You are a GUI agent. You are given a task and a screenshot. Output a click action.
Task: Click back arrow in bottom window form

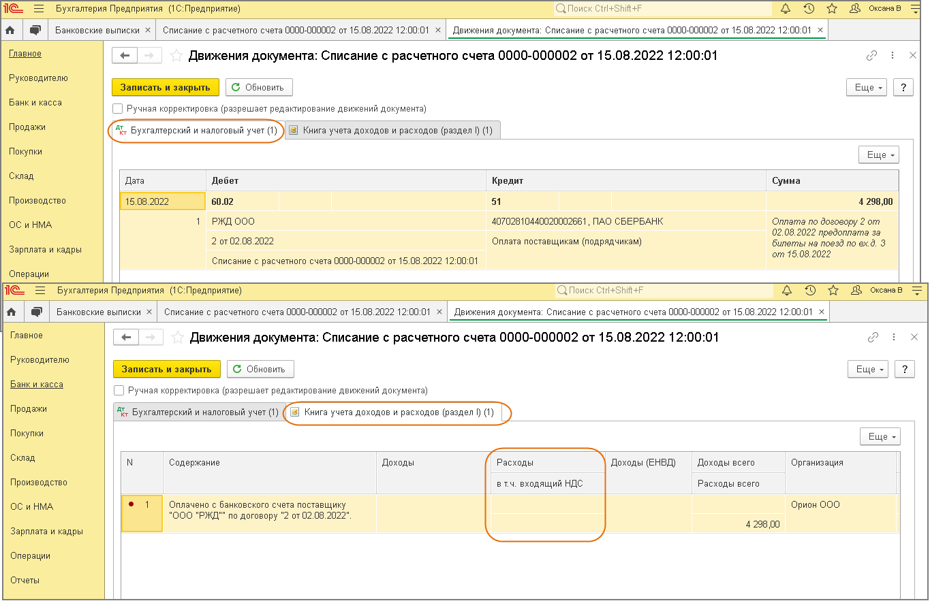click(126, 337)
